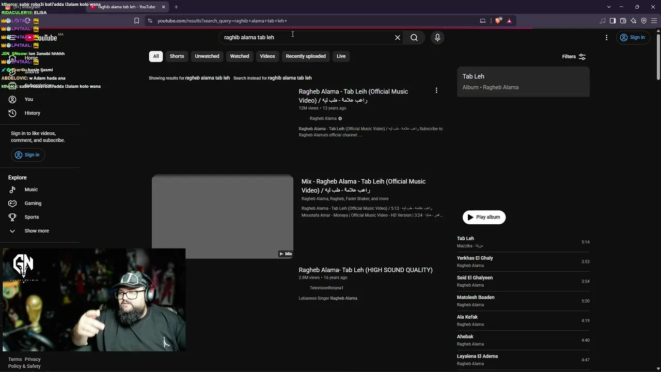Play album track Seid El Ghalyeen

click(x=523, y=281)
